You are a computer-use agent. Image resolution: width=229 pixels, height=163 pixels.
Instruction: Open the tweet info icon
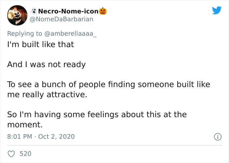coord(218,137)
